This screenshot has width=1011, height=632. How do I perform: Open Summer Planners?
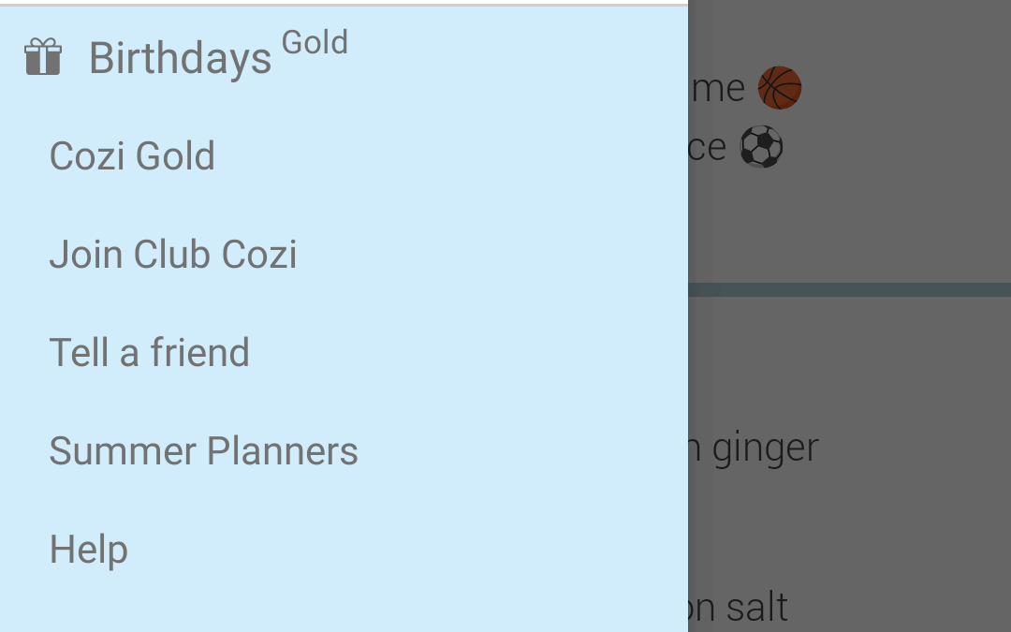344,450
